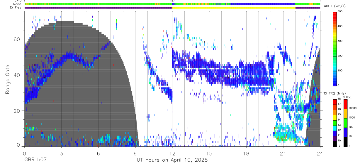Screen dimensions: 360x166
Task: Click the red swatch in the NOISE legend
Action: click(x=346, y=104)
